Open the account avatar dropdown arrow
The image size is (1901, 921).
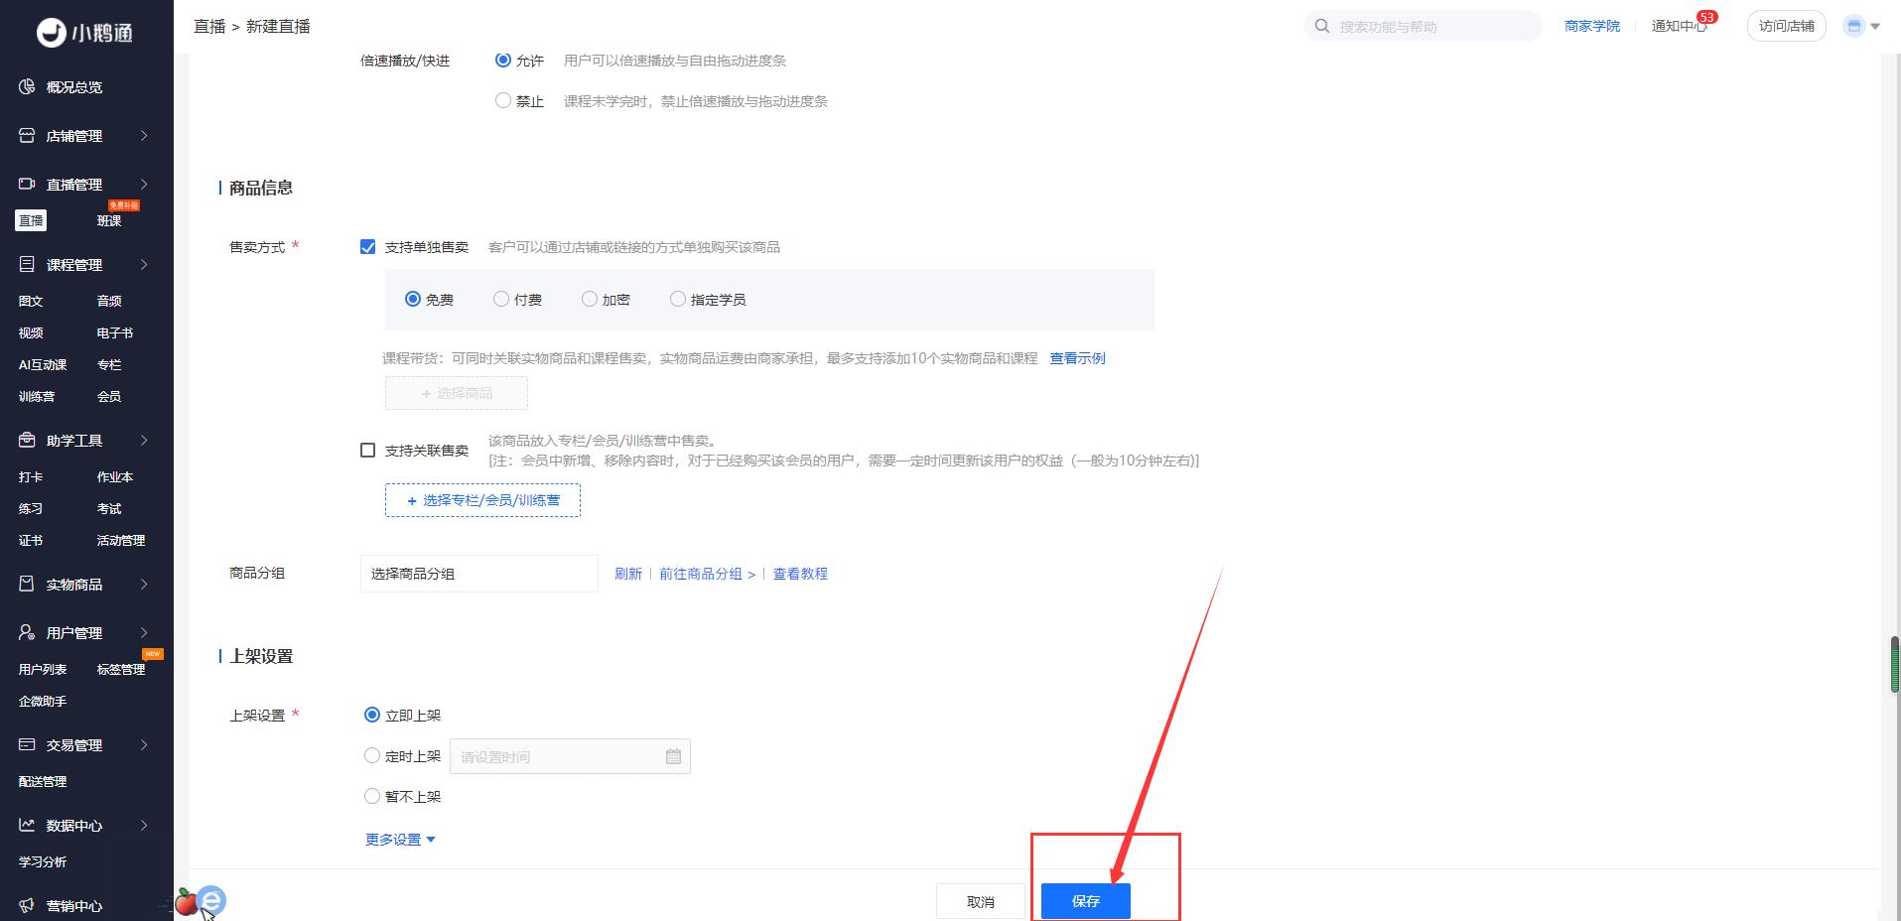pyautogui.click(x=1875, y=27)
